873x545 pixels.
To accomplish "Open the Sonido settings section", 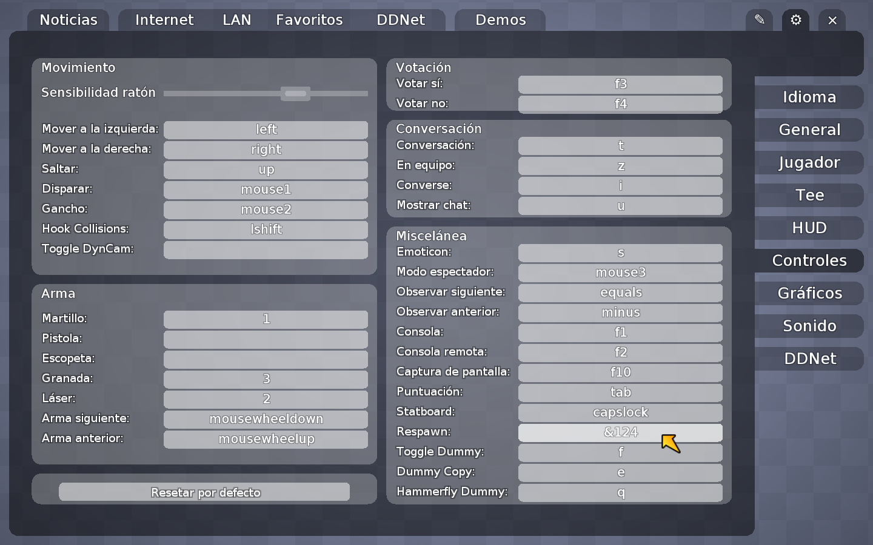I will 809,326.
